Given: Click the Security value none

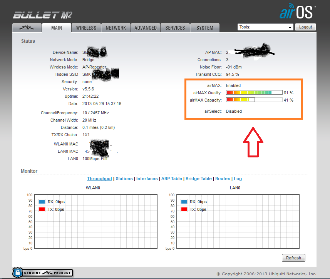Looking at the screenshot, I should tap(87, 82).
